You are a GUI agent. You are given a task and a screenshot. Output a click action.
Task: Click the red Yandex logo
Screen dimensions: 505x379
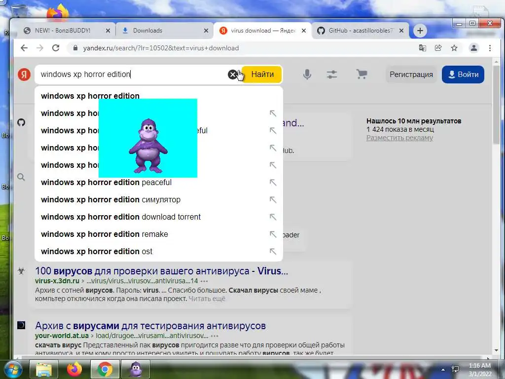24,75
